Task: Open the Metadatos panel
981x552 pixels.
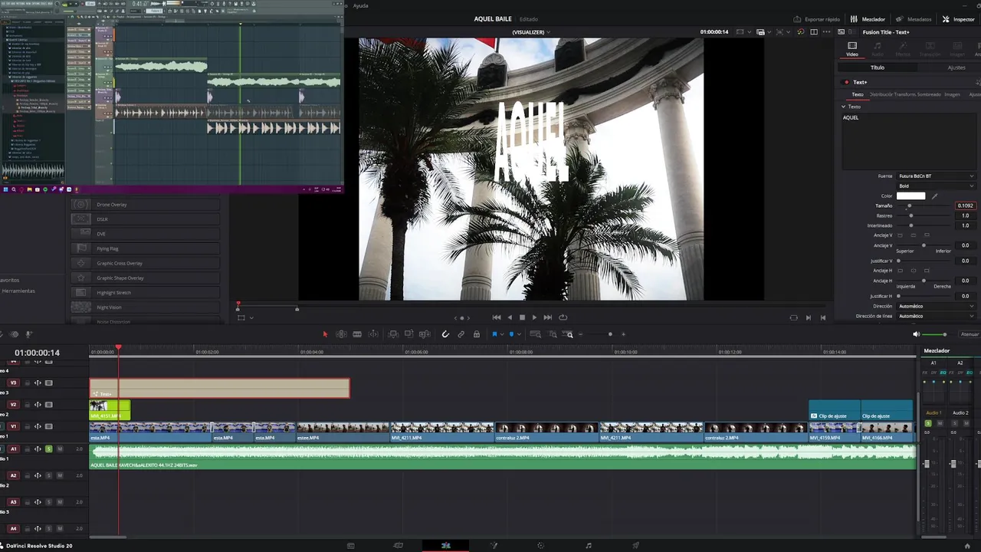Action: click(914, 19)
